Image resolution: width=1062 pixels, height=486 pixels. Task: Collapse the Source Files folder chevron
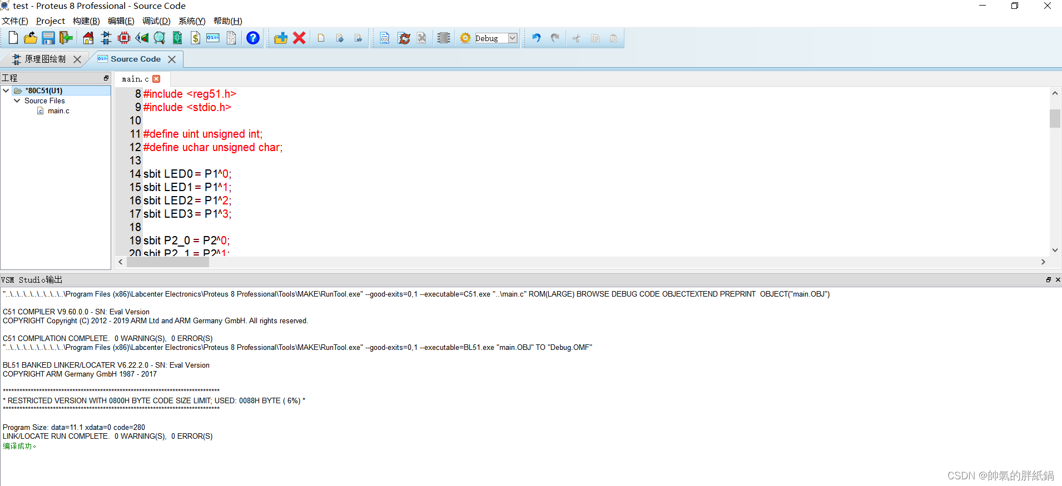(17, 101)
